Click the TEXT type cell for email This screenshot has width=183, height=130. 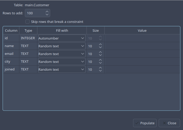pyautogui.click(x=28, y=54)
